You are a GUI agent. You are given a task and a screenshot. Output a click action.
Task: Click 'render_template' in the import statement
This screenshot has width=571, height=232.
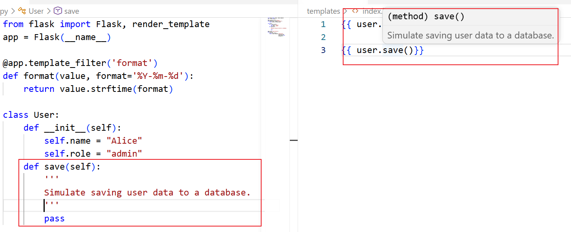pyautogui.click(x=171, y=24)
